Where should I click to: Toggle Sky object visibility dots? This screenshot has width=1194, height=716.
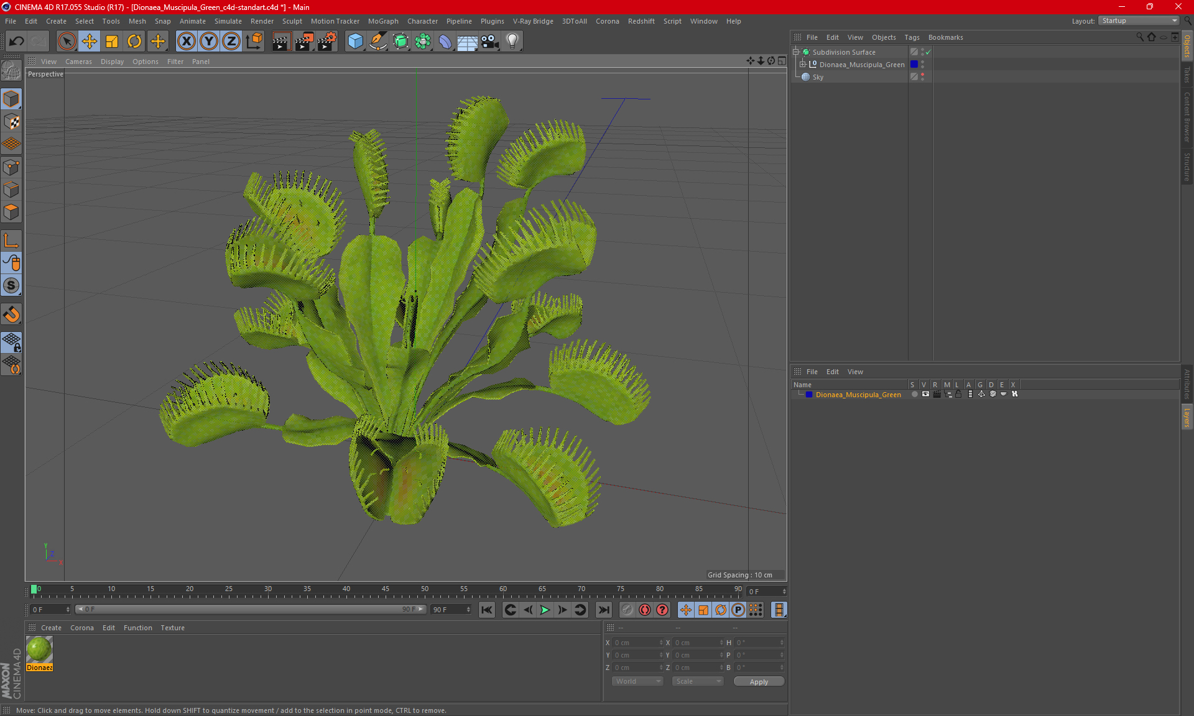(922, 76)
